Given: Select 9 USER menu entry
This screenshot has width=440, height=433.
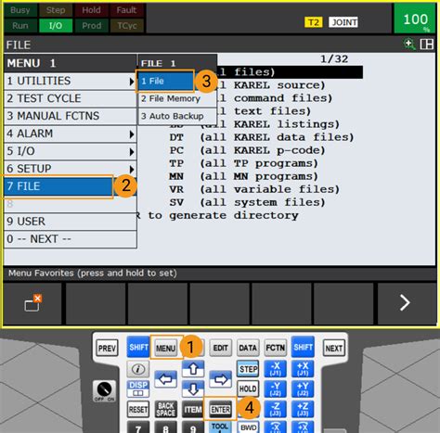Looking at the screenshot, I should [71, 222].
